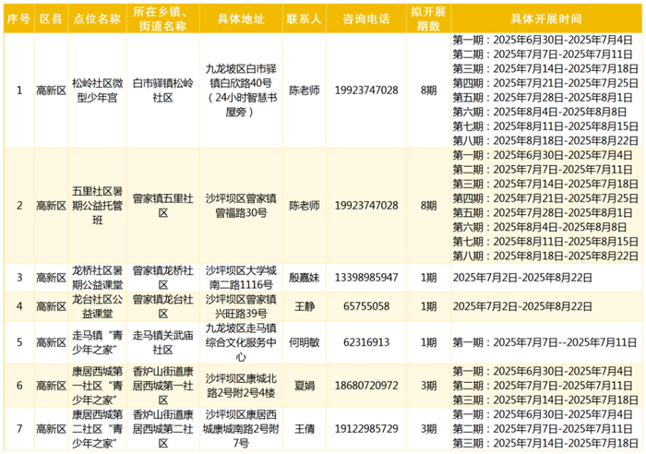Select the 沙坪坝区康城北路2号附2号4楼 cell

pos(241,386)
